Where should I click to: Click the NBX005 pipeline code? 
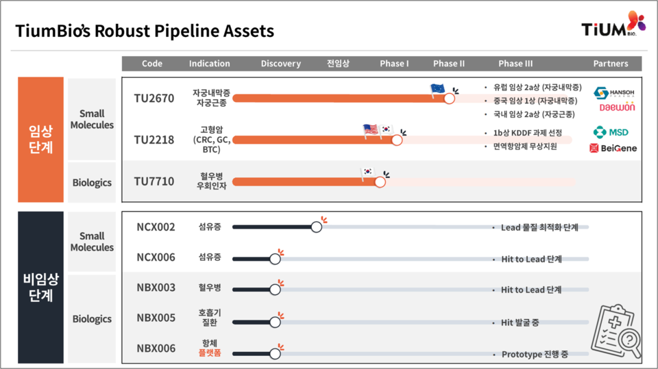pyautogui.click(x=156, y=318)
